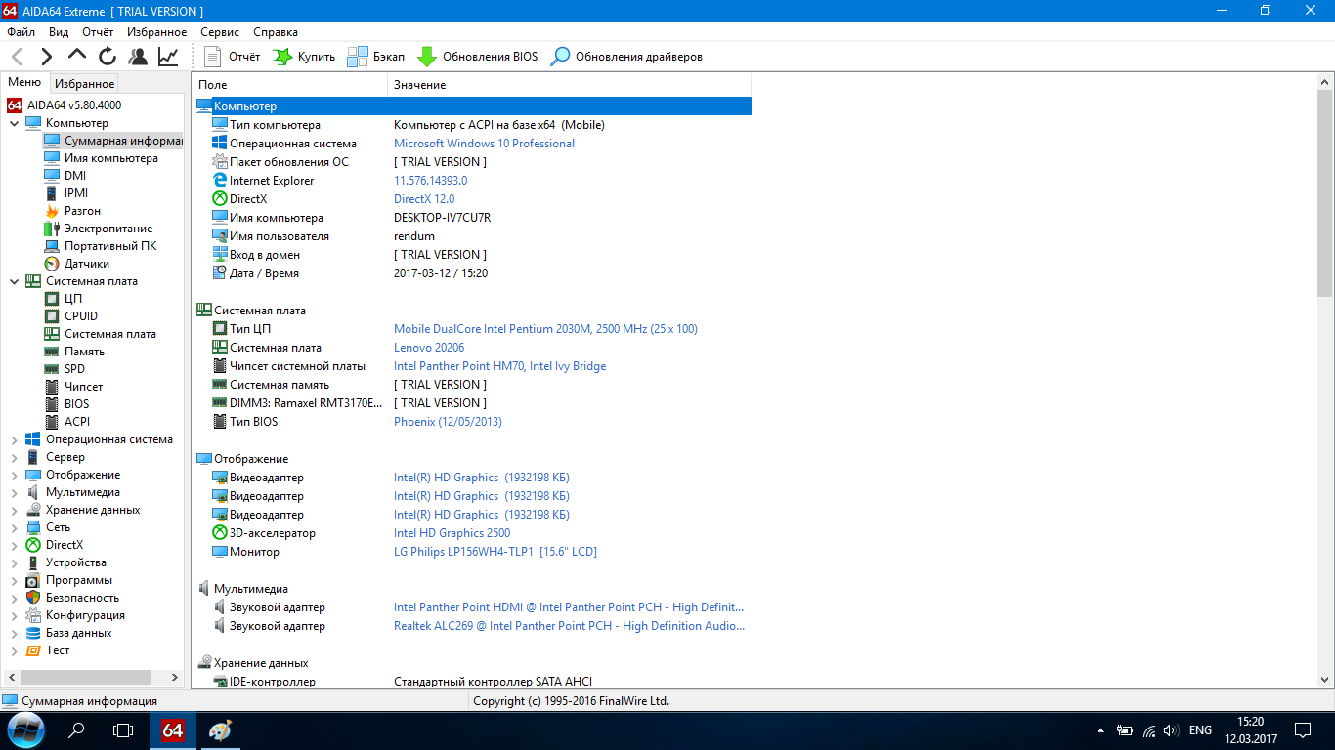Expand the Мультимедиа tree node
Viewport: 1335px width, 750px height.
(x=14, y=492)
